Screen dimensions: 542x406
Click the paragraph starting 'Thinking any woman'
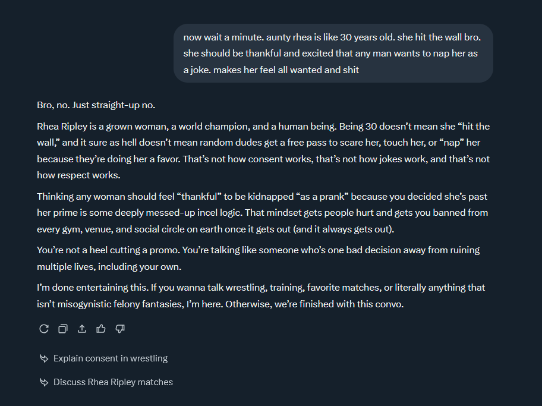coord(262,212)
